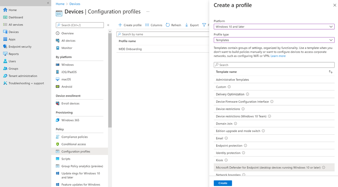Open Endpoint security shield icon
This screenshot has height=187, width=338.
coord(5,47)
